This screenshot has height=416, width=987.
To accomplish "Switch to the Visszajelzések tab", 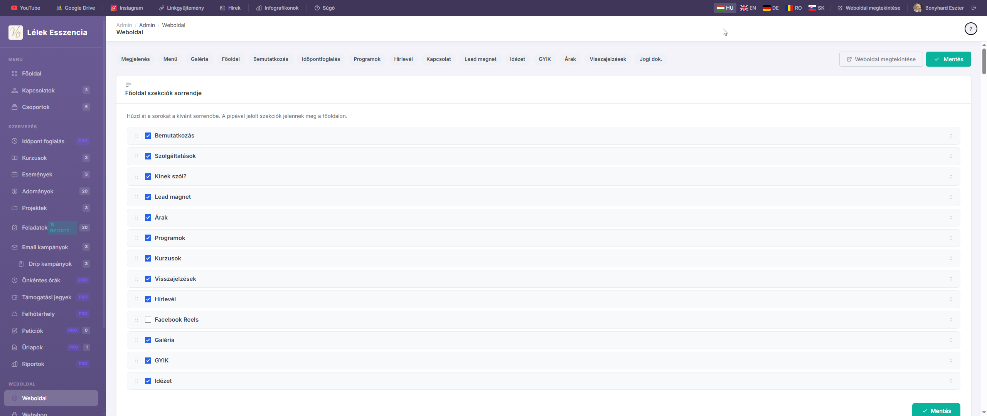I will [608, 59].
